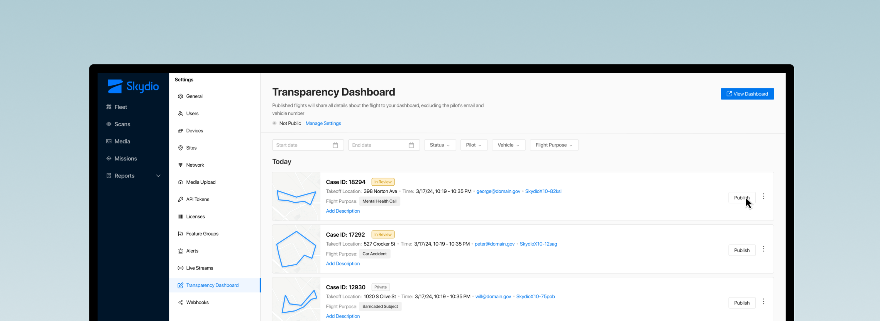Image resolution: width=880 pixels, height=321 pixels.
Task: Toggle the Not Public visibility setting
Action: (274, 123)
